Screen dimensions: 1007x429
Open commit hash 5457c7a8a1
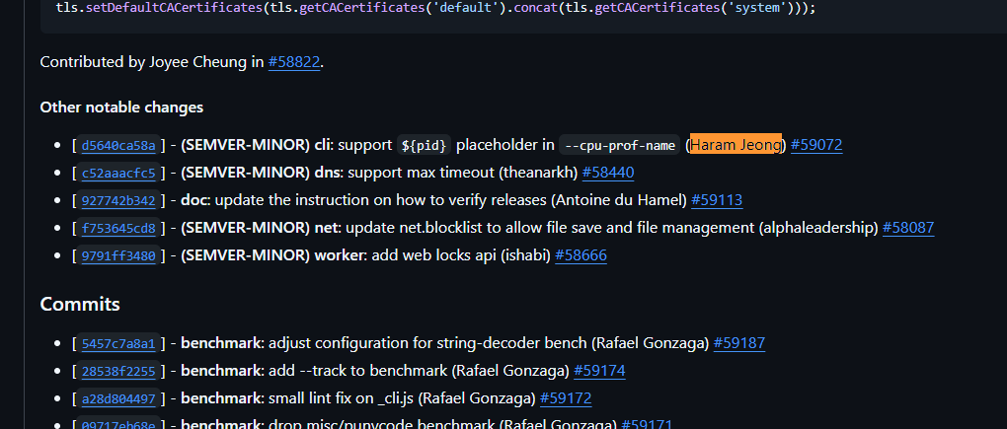pos(118,344)
